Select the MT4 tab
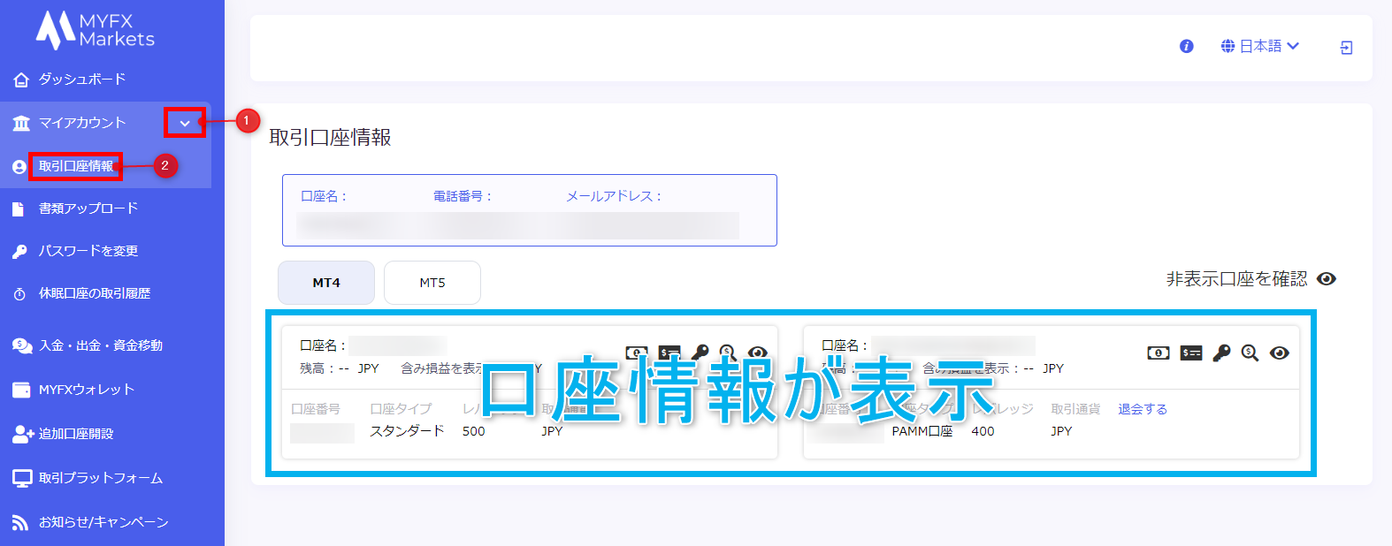Viewport: 1392px width, 546px height. [326, 283]
